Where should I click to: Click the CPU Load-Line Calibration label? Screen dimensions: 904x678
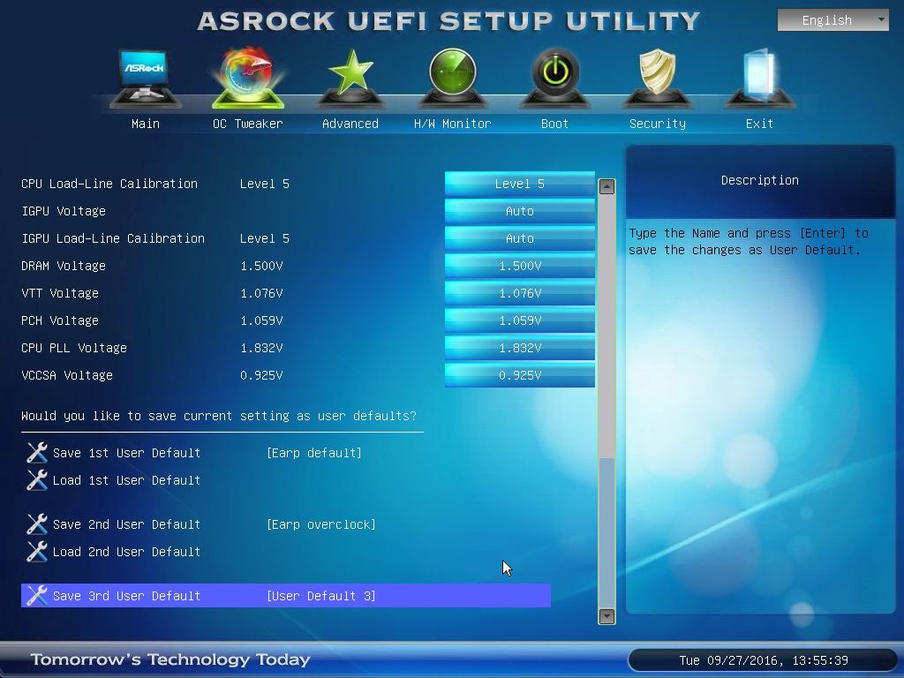click(109, 184)
